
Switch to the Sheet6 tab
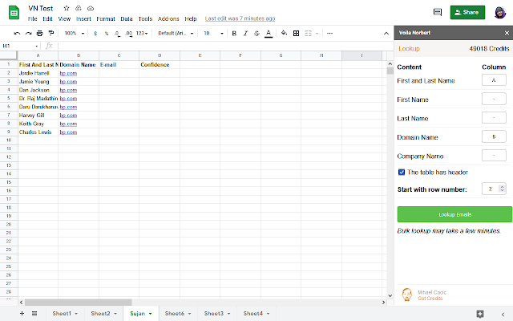(175, 314)
